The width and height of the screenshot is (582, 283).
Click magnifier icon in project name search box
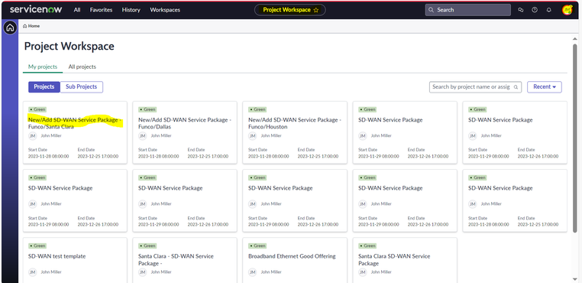point(516,87)
